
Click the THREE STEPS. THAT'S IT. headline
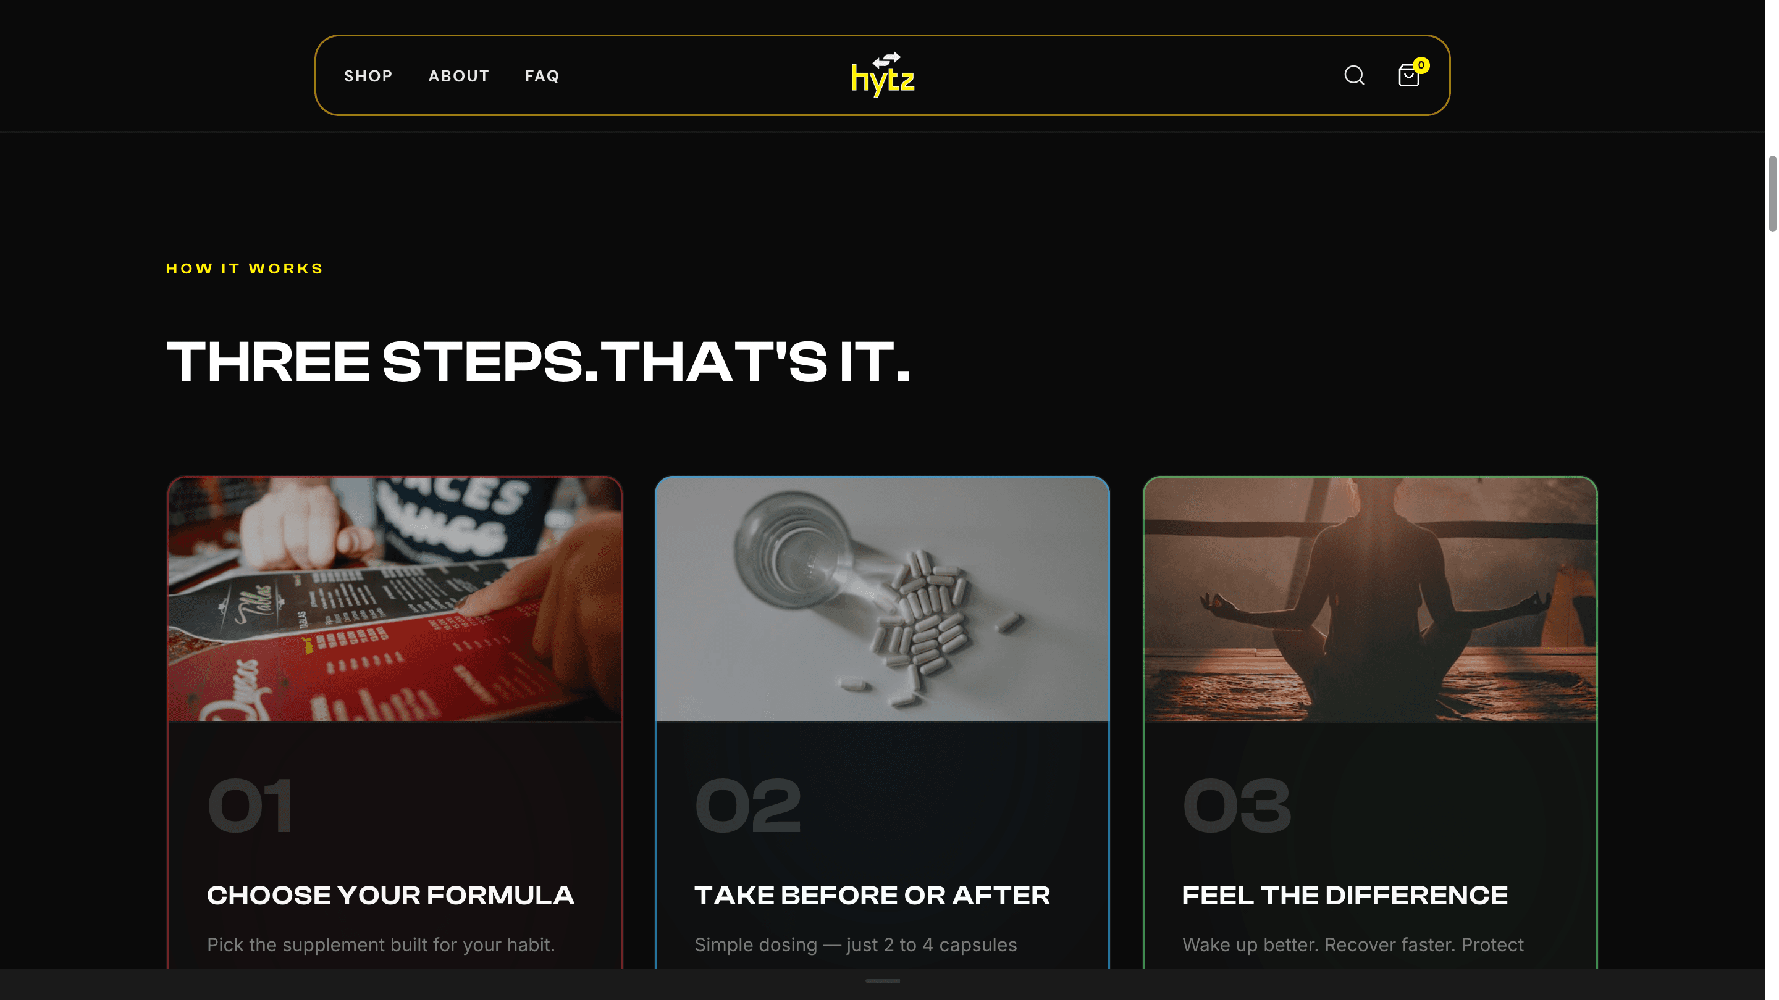538,362
